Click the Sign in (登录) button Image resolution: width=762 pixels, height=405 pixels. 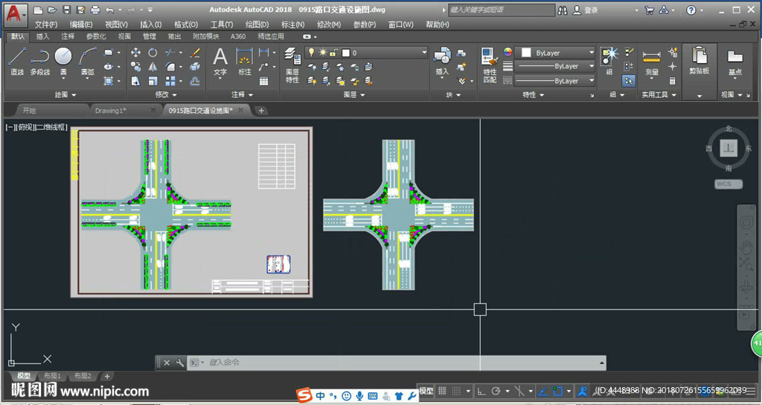pos(586,10)
